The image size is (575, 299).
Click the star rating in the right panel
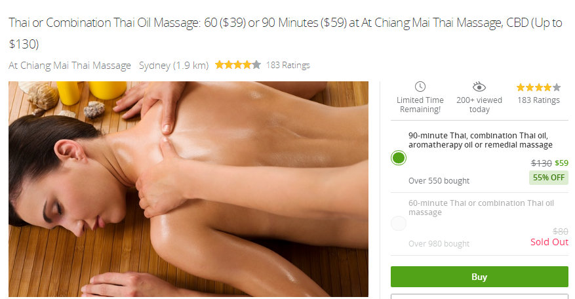[538, 87]
